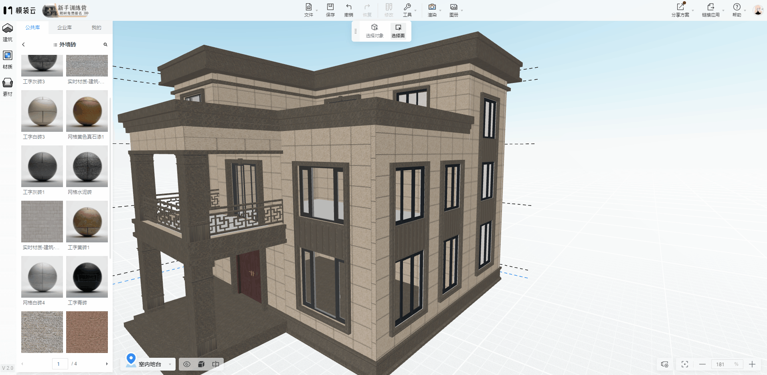Expand the 文件 file menu arrow
767x375 pixels.
317,10
